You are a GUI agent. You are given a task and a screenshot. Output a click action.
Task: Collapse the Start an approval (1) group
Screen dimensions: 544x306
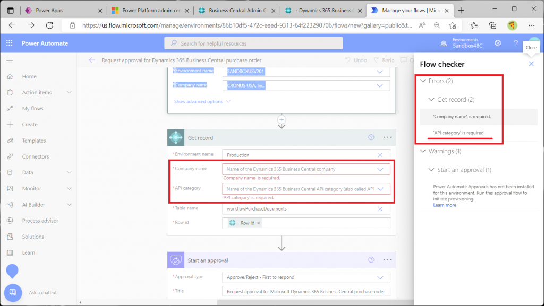[x=431, y=170]
